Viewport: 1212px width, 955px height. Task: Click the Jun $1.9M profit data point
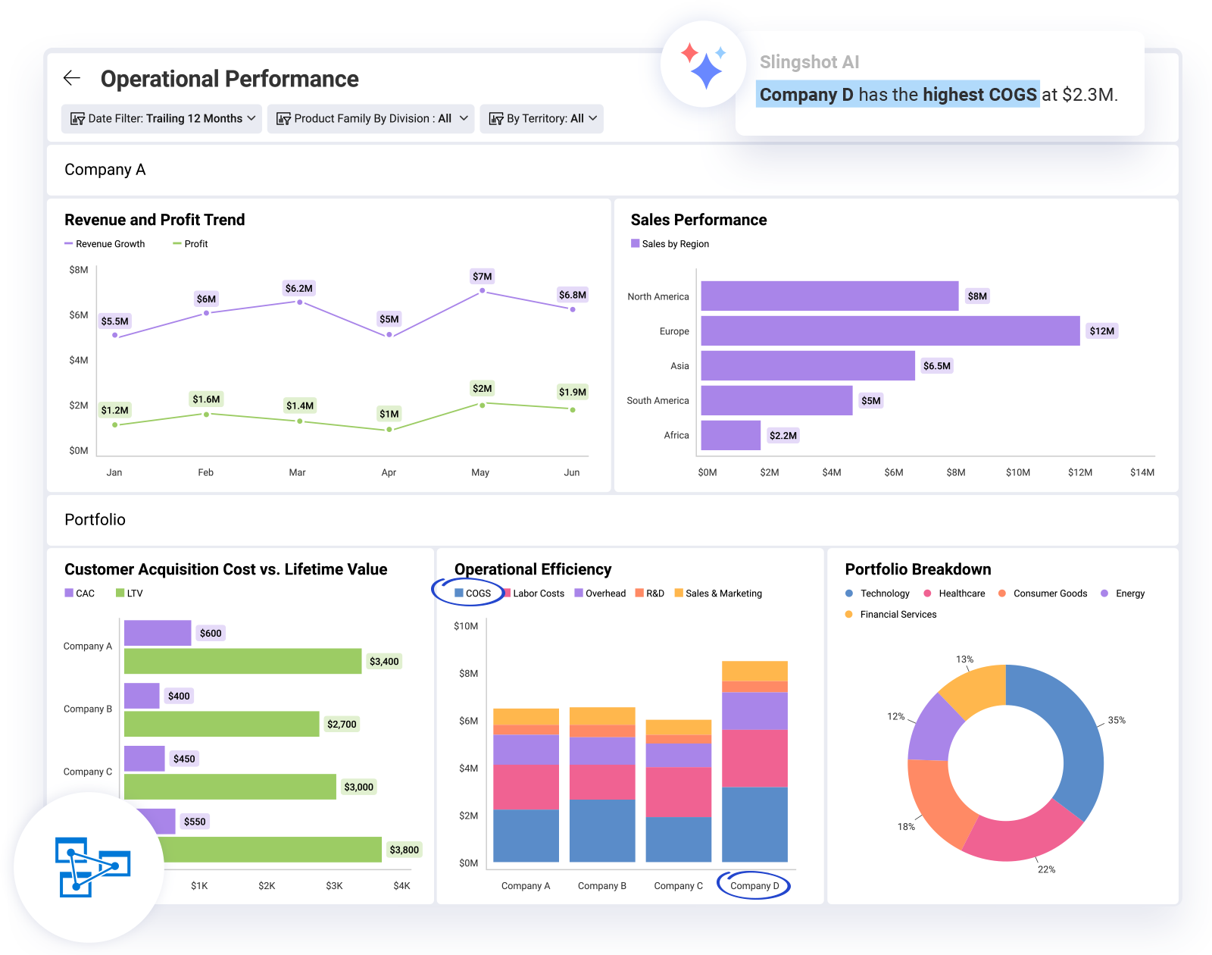pos(573,410)
